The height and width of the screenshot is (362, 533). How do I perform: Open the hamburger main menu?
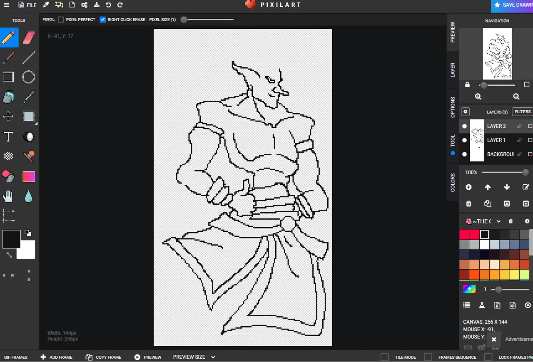tap(6, 5)
